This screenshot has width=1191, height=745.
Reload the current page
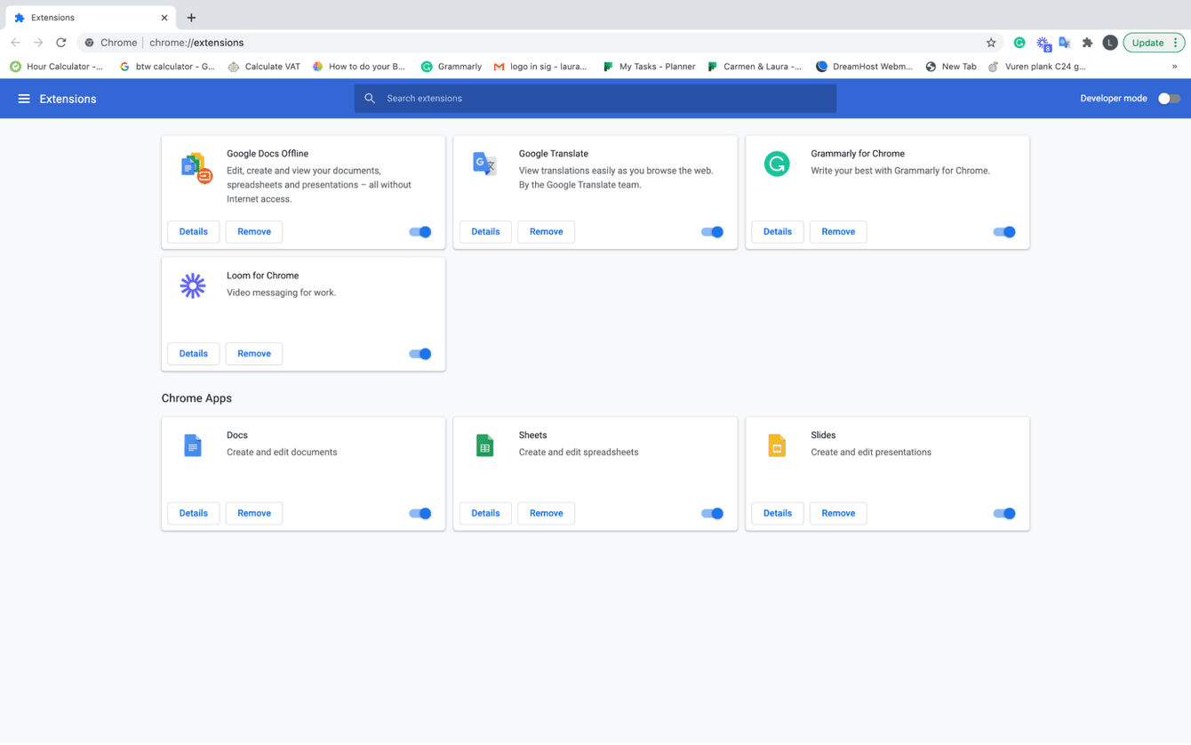click(x=61, y=43)
